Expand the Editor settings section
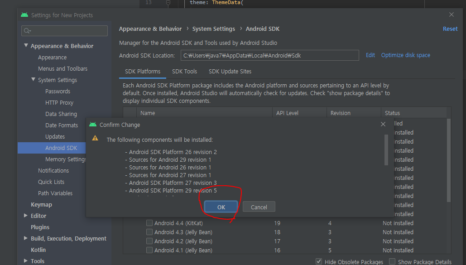Viewport: 466px width, 265px height. (26, 215)
